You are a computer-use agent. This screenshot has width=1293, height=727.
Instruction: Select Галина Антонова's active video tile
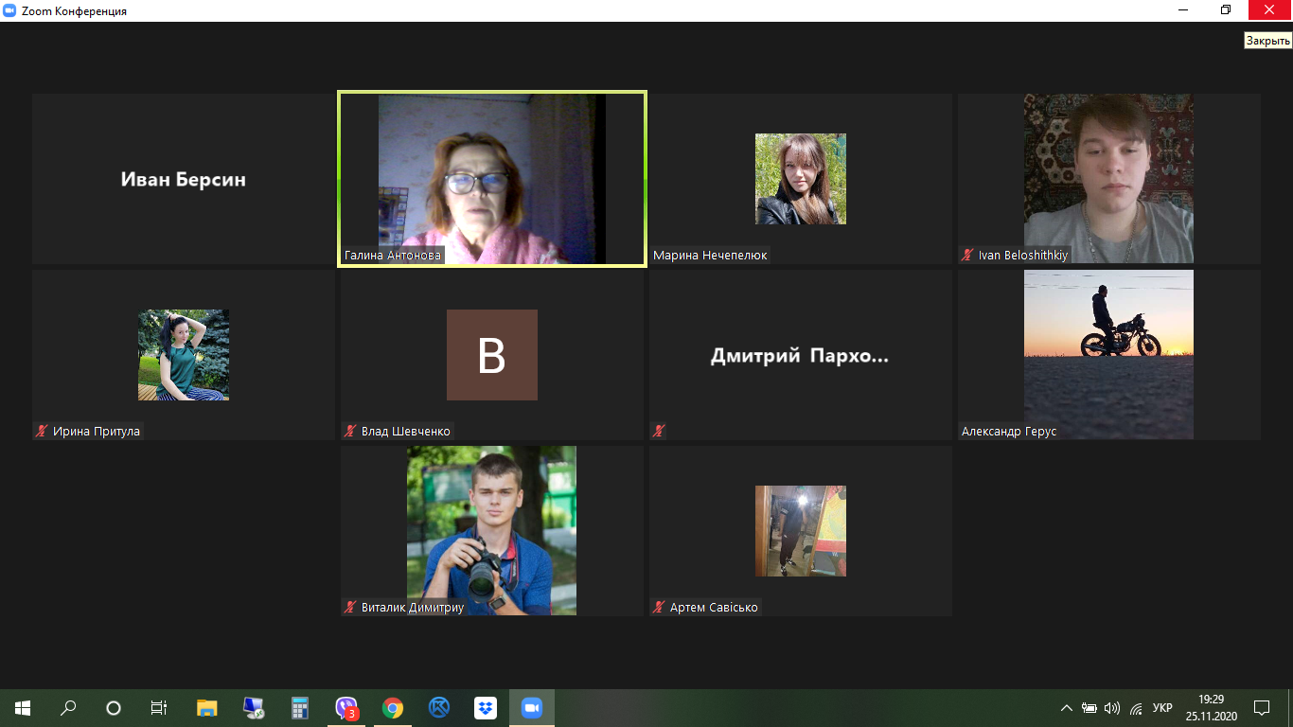[492, 178]
